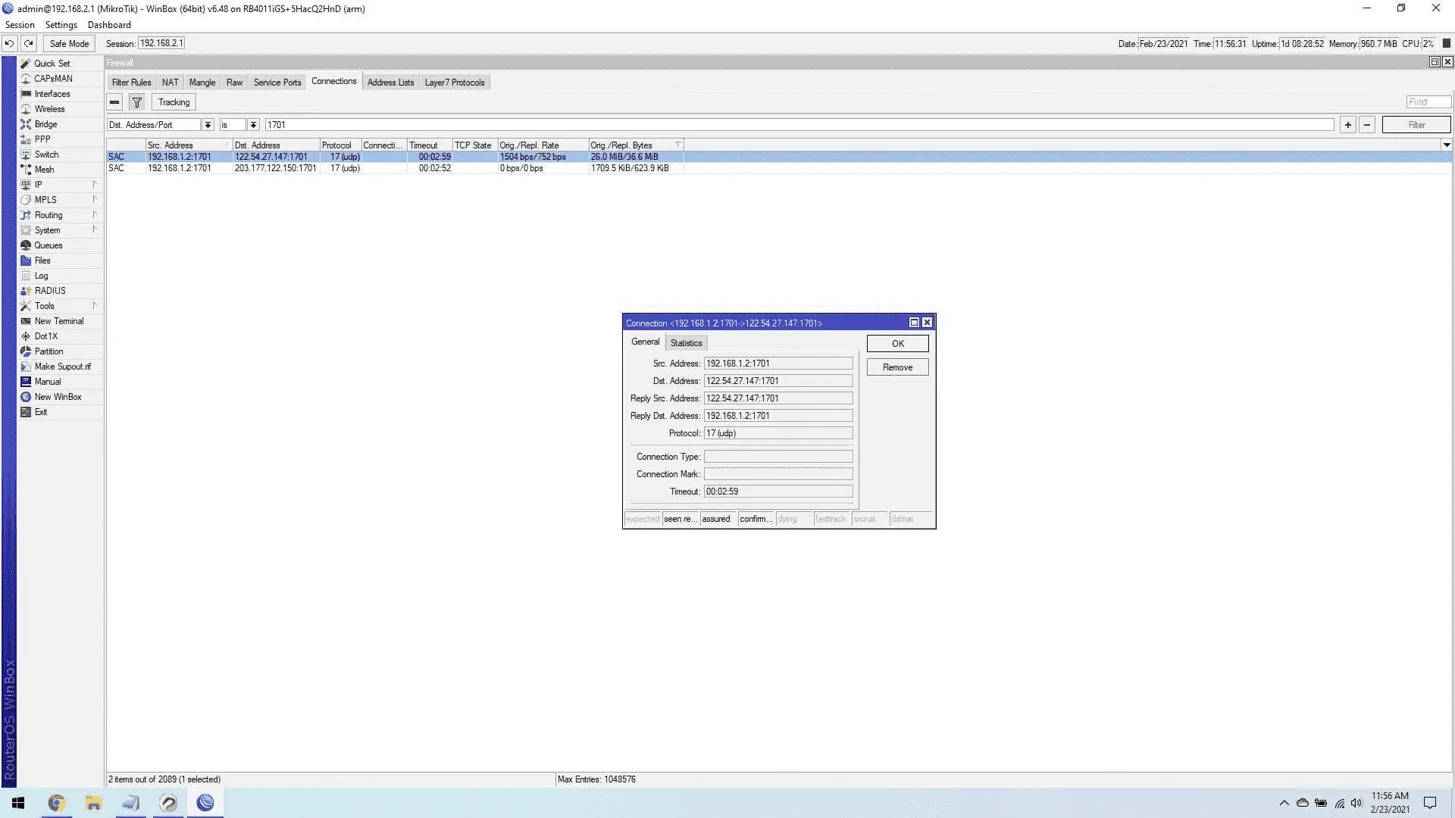Open Settings menu
This screenshot has height=818, width=1455.
tap(61, 25)
